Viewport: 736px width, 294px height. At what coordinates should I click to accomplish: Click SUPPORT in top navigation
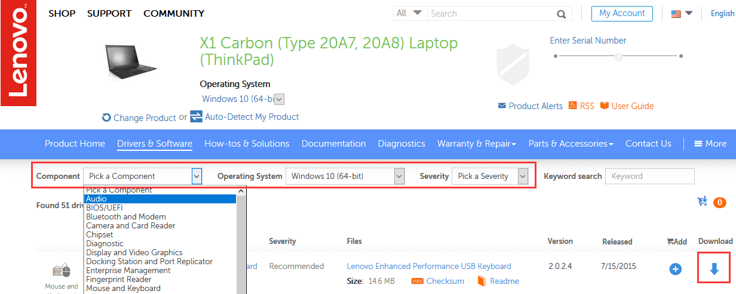pos(110,13)
